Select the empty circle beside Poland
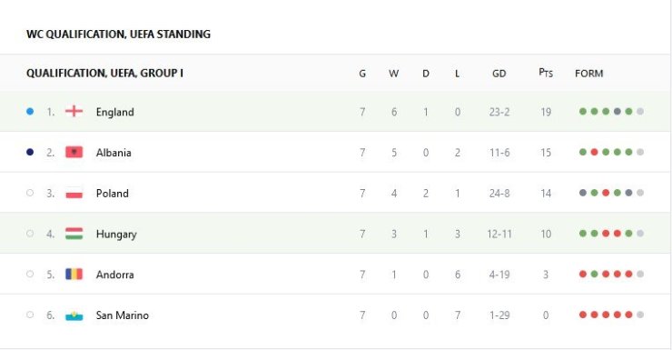The height and width of the screenshot is (350, 672). click(30, 193)
